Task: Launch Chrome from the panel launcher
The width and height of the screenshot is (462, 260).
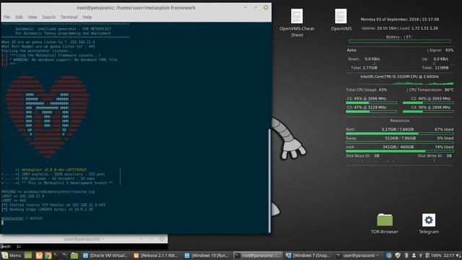Action: coord(48,255)
